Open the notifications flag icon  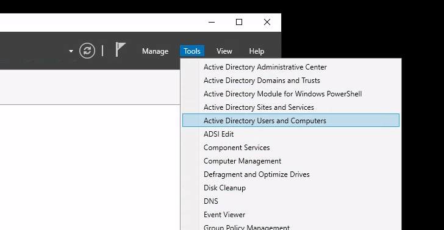pyautogui.click(x=120, y=49)
